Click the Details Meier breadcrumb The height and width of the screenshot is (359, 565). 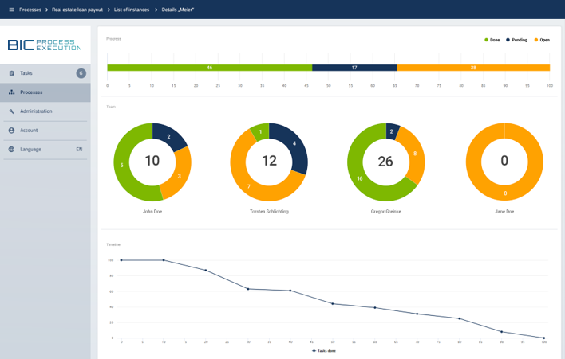178,10
